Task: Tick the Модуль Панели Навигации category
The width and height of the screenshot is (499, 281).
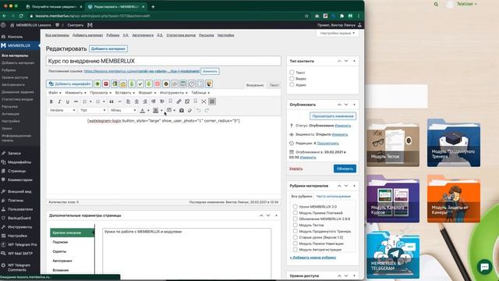Action: click(x=295, y=244)
